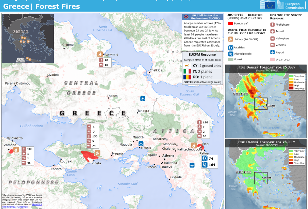The height and width of the screenshot is (209, 308).
Task: Click the Airport icon in the legend
Action: 272,52
